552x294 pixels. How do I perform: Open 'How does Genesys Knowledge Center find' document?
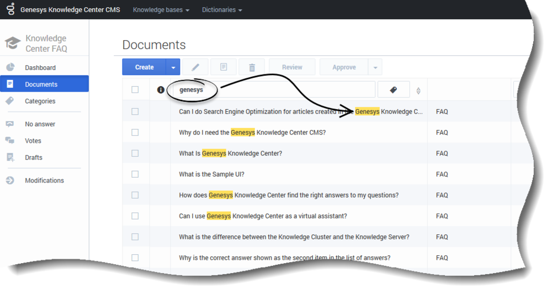[289, 195]
